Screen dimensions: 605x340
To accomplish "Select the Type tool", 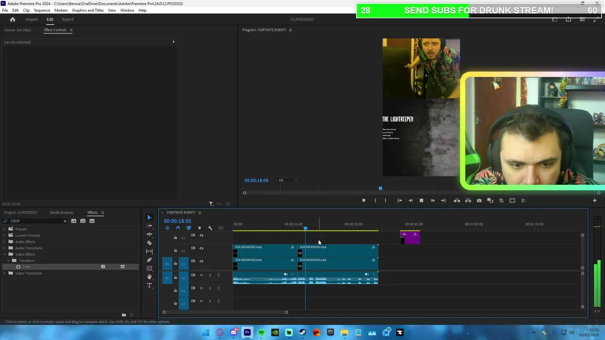I will [x=149, y=285].
